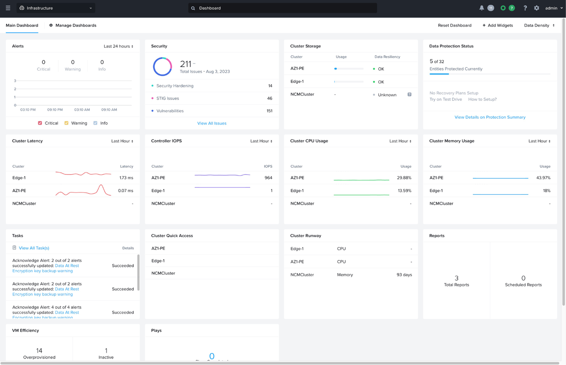Change Cluster Memory Usage Last Hour range
The height and width of the screenshot is (365, 566).
point(539,141)
